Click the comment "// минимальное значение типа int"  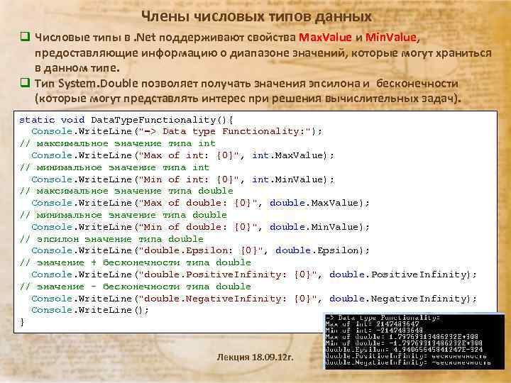[114, 167]
